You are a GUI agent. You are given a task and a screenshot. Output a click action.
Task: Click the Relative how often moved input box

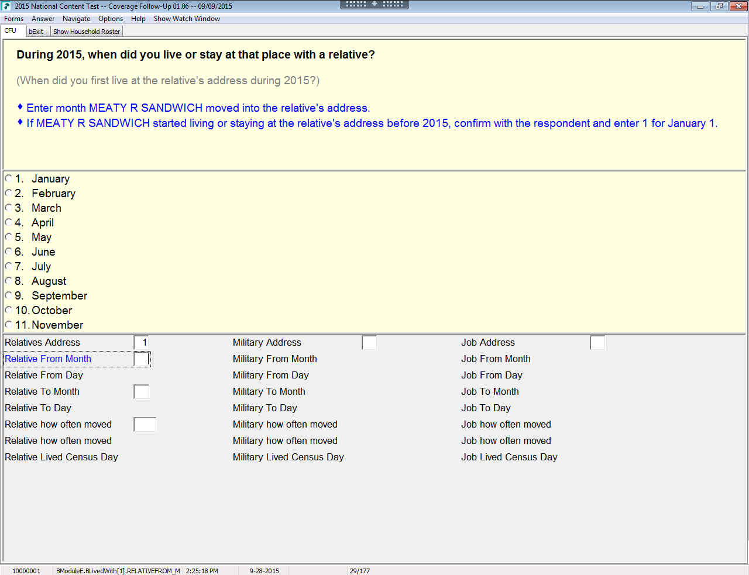(145, 425)
